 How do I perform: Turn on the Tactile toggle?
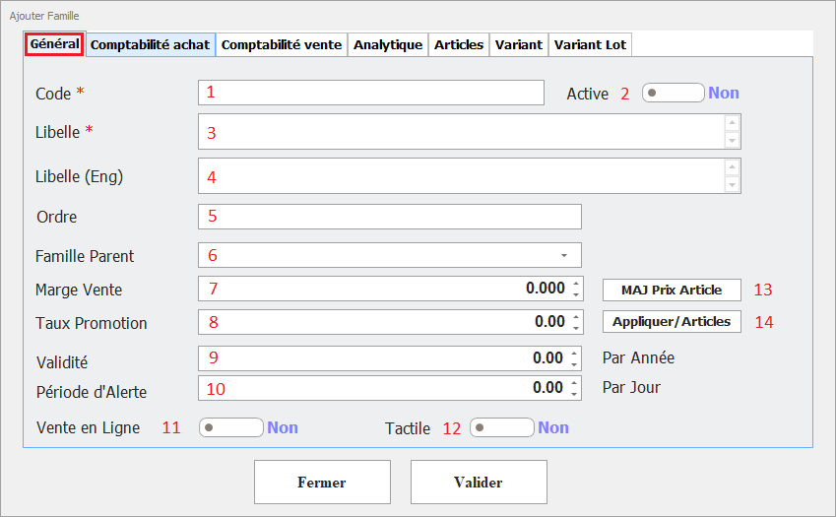pyautogui.click(x=502, y=427)
